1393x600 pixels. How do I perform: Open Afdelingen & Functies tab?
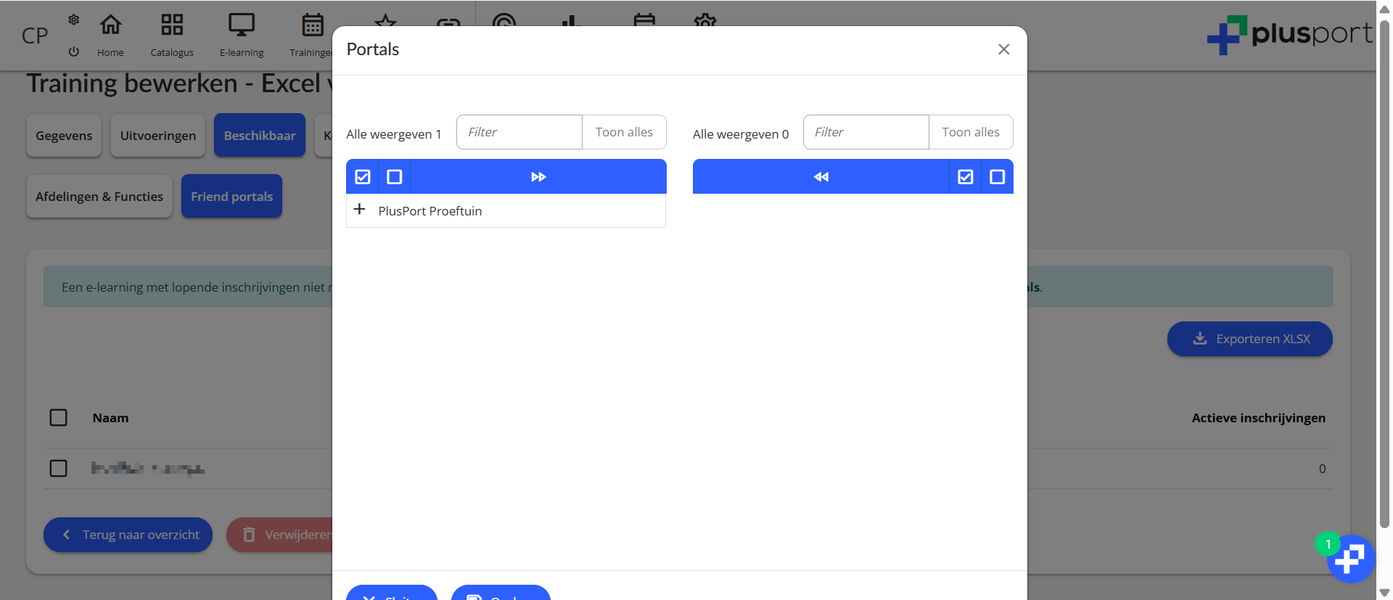[x=99, y=197]
